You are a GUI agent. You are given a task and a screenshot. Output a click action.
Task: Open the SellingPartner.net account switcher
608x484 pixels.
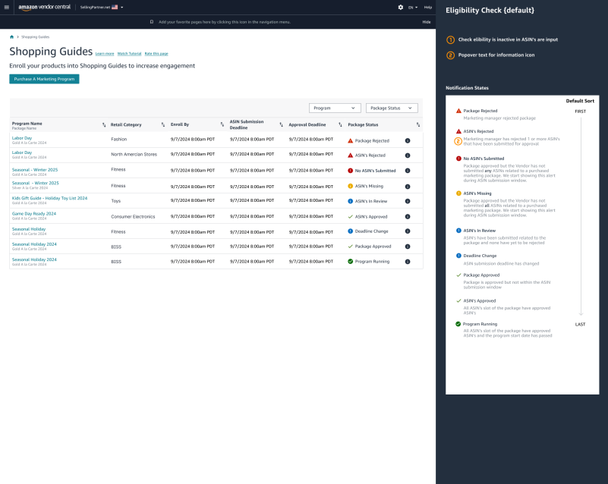tap(101, 7)
